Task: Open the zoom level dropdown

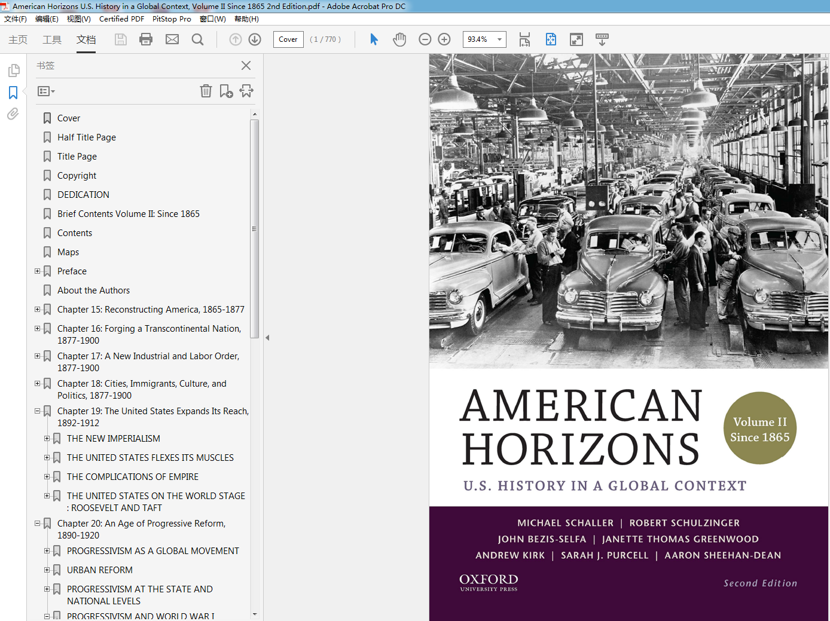Action: tap(499, 39)
